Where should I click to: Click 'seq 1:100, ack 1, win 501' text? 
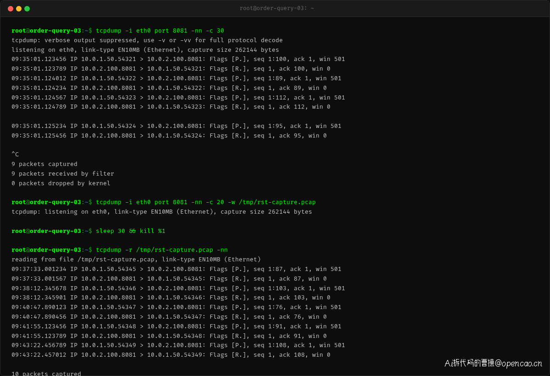coord(299,59)
